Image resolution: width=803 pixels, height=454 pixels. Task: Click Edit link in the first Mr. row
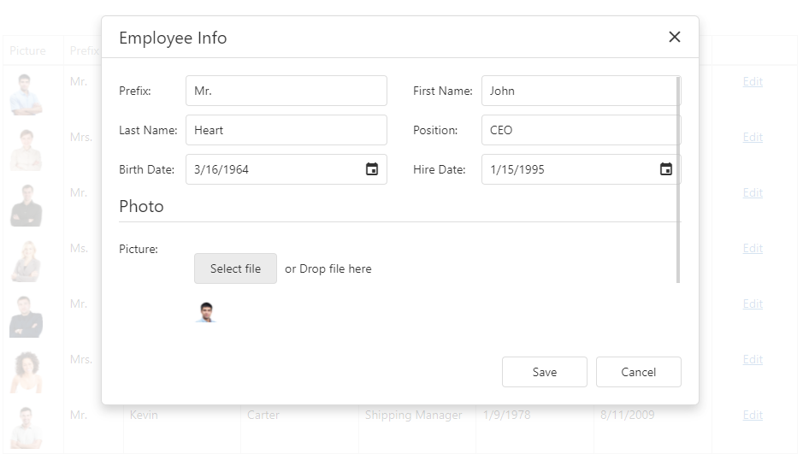click(x=753, y=81)
